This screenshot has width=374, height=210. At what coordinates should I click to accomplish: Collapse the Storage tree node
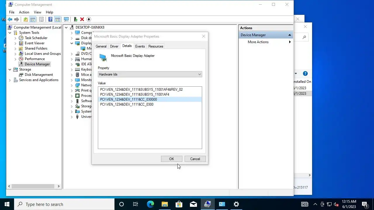pyautogui.click(x=10, y=69)
